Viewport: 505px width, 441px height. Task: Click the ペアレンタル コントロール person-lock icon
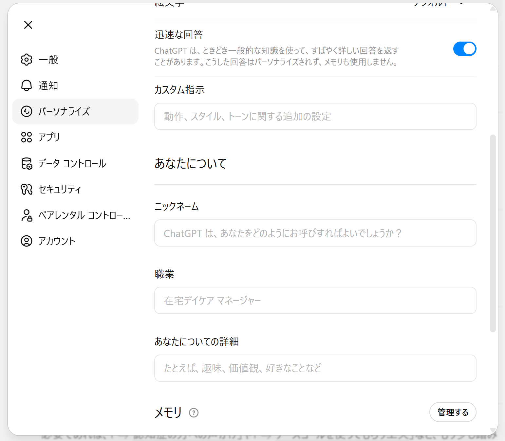(27, 215)
